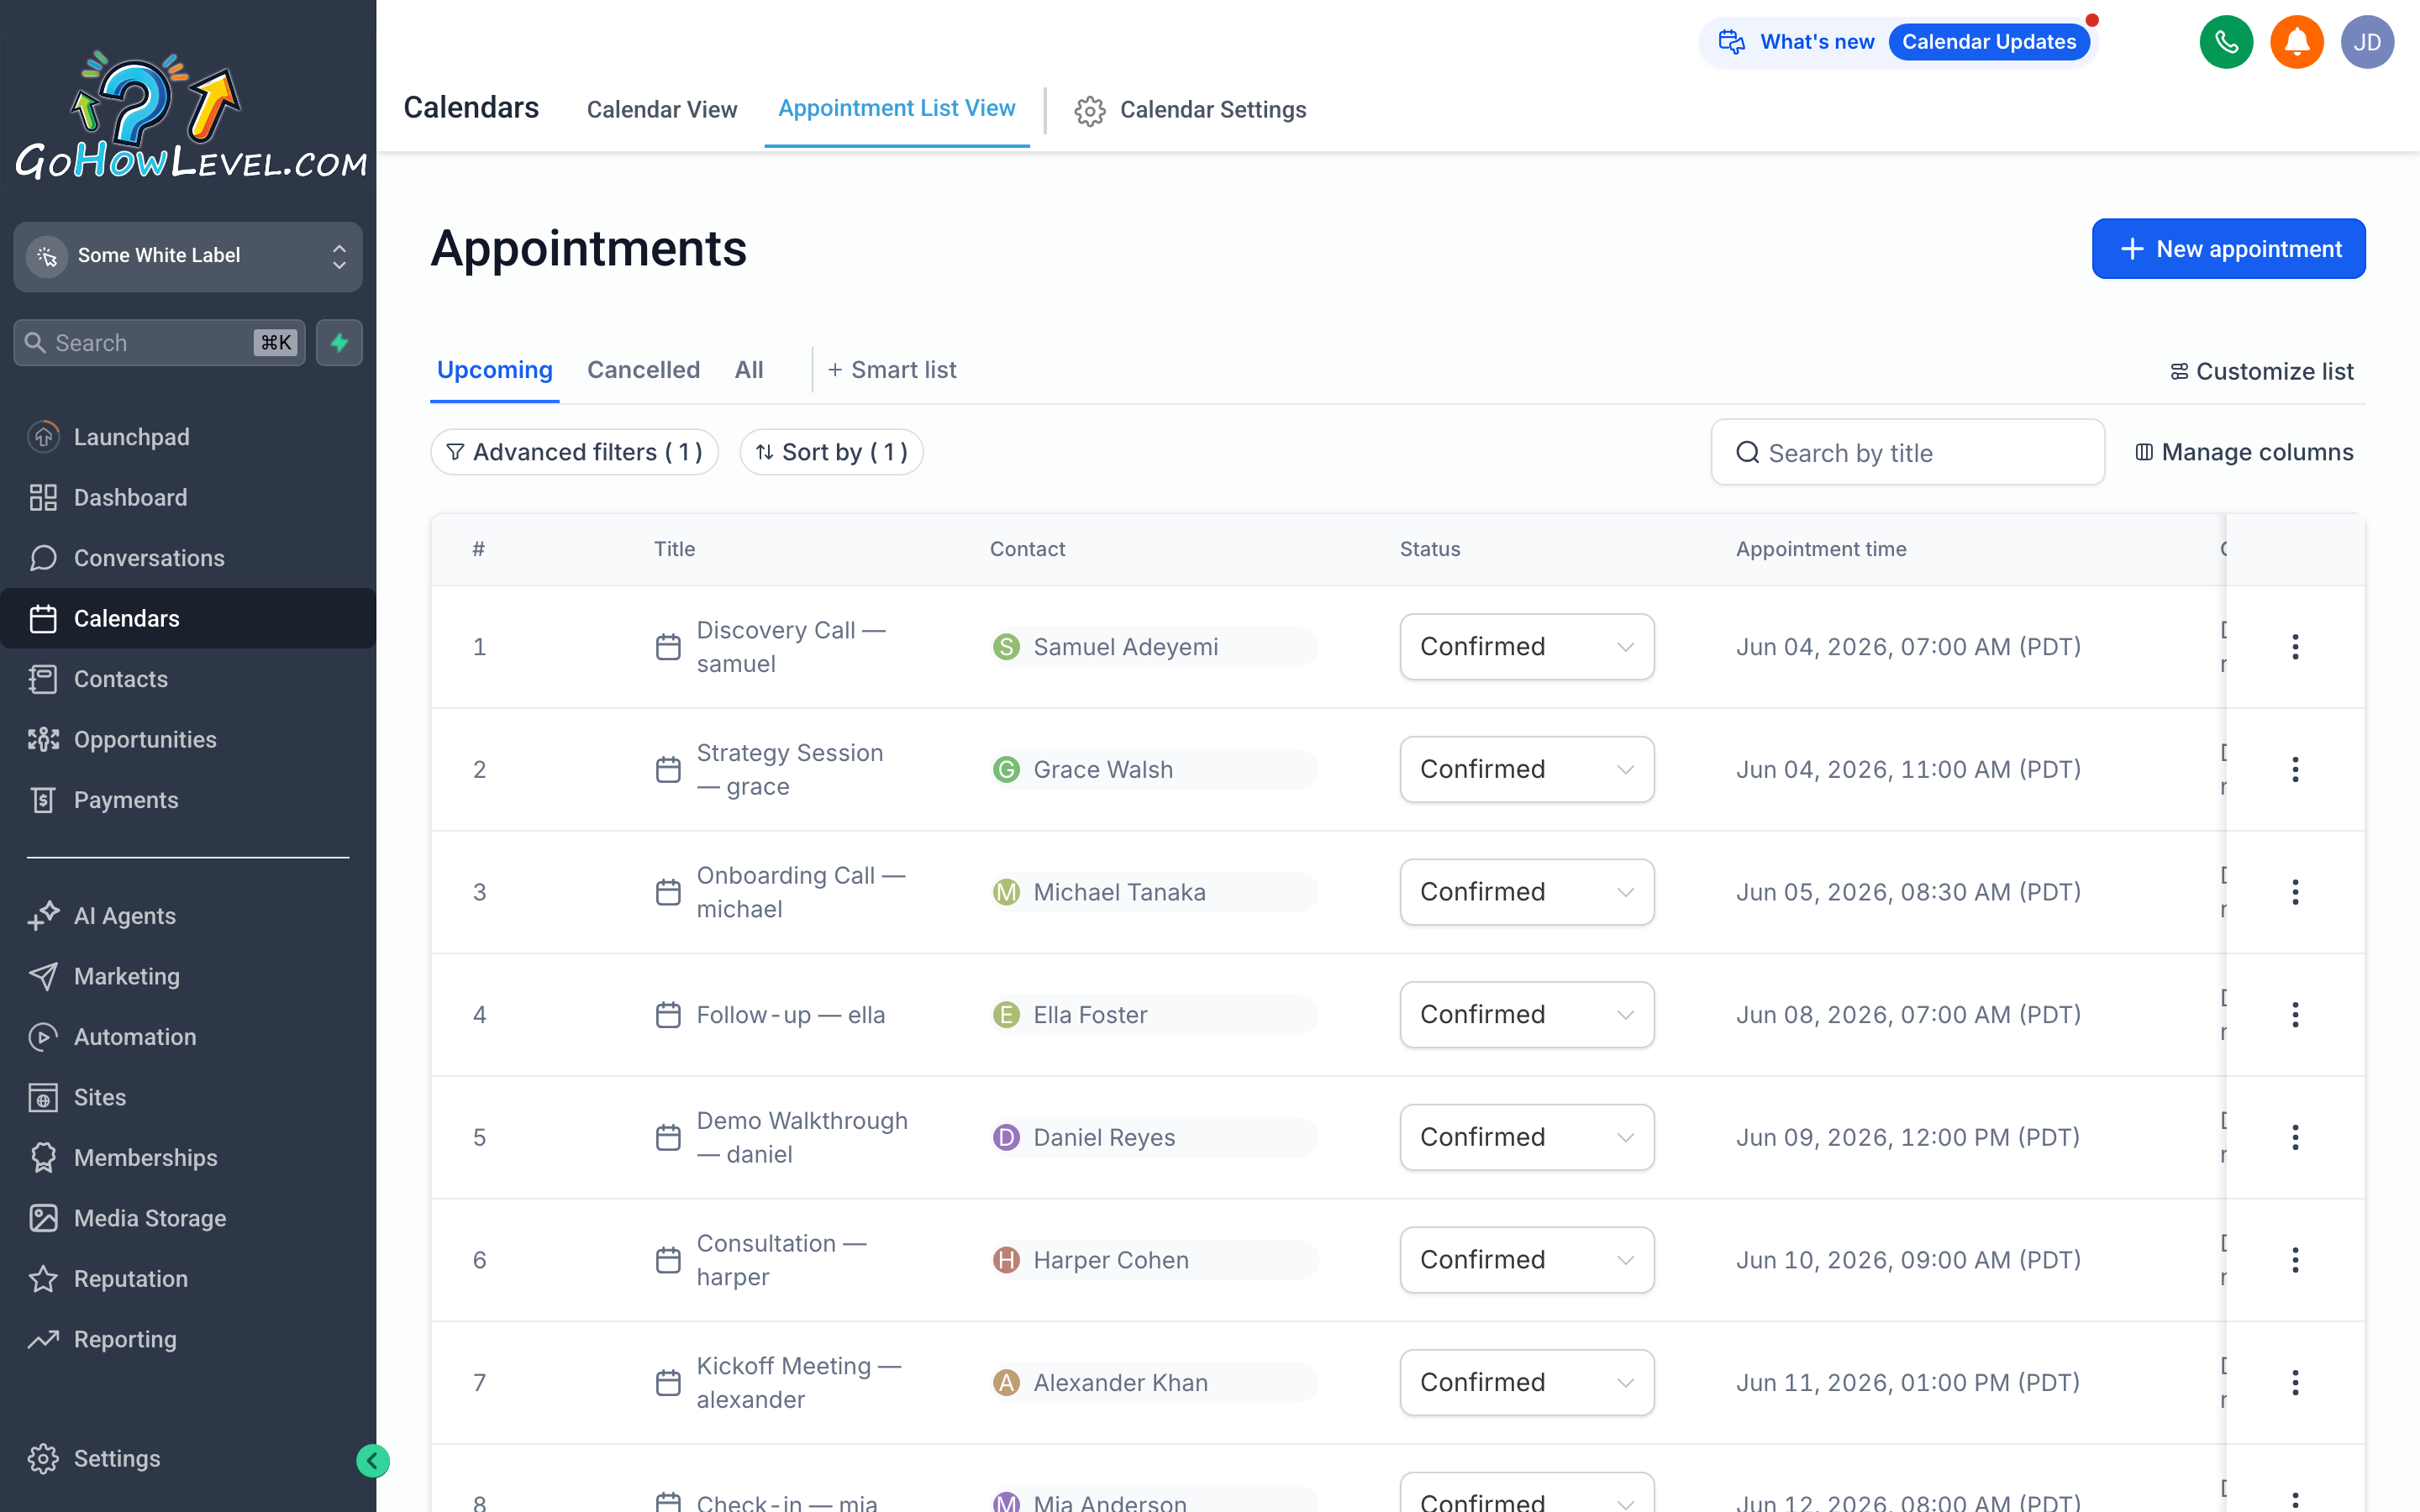Open row actions menu for Ella Foster
2420x1512 pixels.
point(2295,1015)
